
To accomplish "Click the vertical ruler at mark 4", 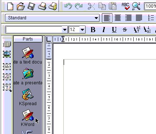I will (x=49, y=86).
